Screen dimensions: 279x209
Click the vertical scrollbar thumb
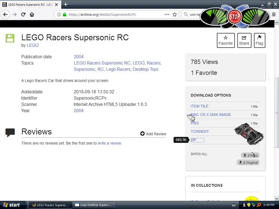[x=277, y=112]
